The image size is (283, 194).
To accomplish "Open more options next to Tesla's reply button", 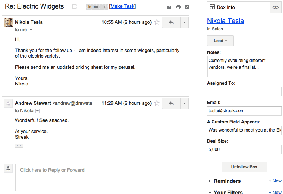I will [x=184, y=22].
